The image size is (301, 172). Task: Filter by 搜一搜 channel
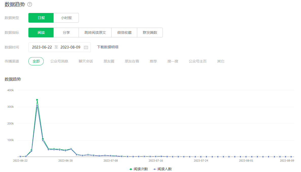[173, 61]
